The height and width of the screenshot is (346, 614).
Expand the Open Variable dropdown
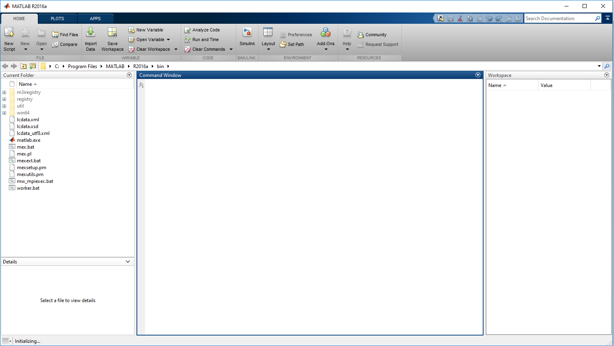coord(168,39)
